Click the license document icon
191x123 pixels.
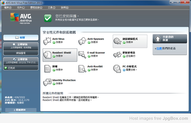point(47,69)
